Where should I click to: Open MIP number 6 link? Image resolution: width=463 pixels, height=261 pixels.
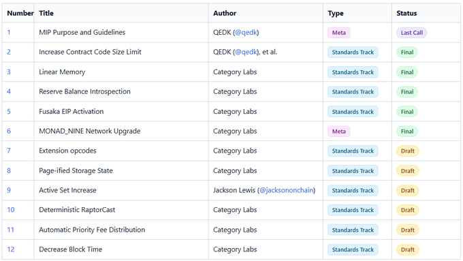[9, 131]
